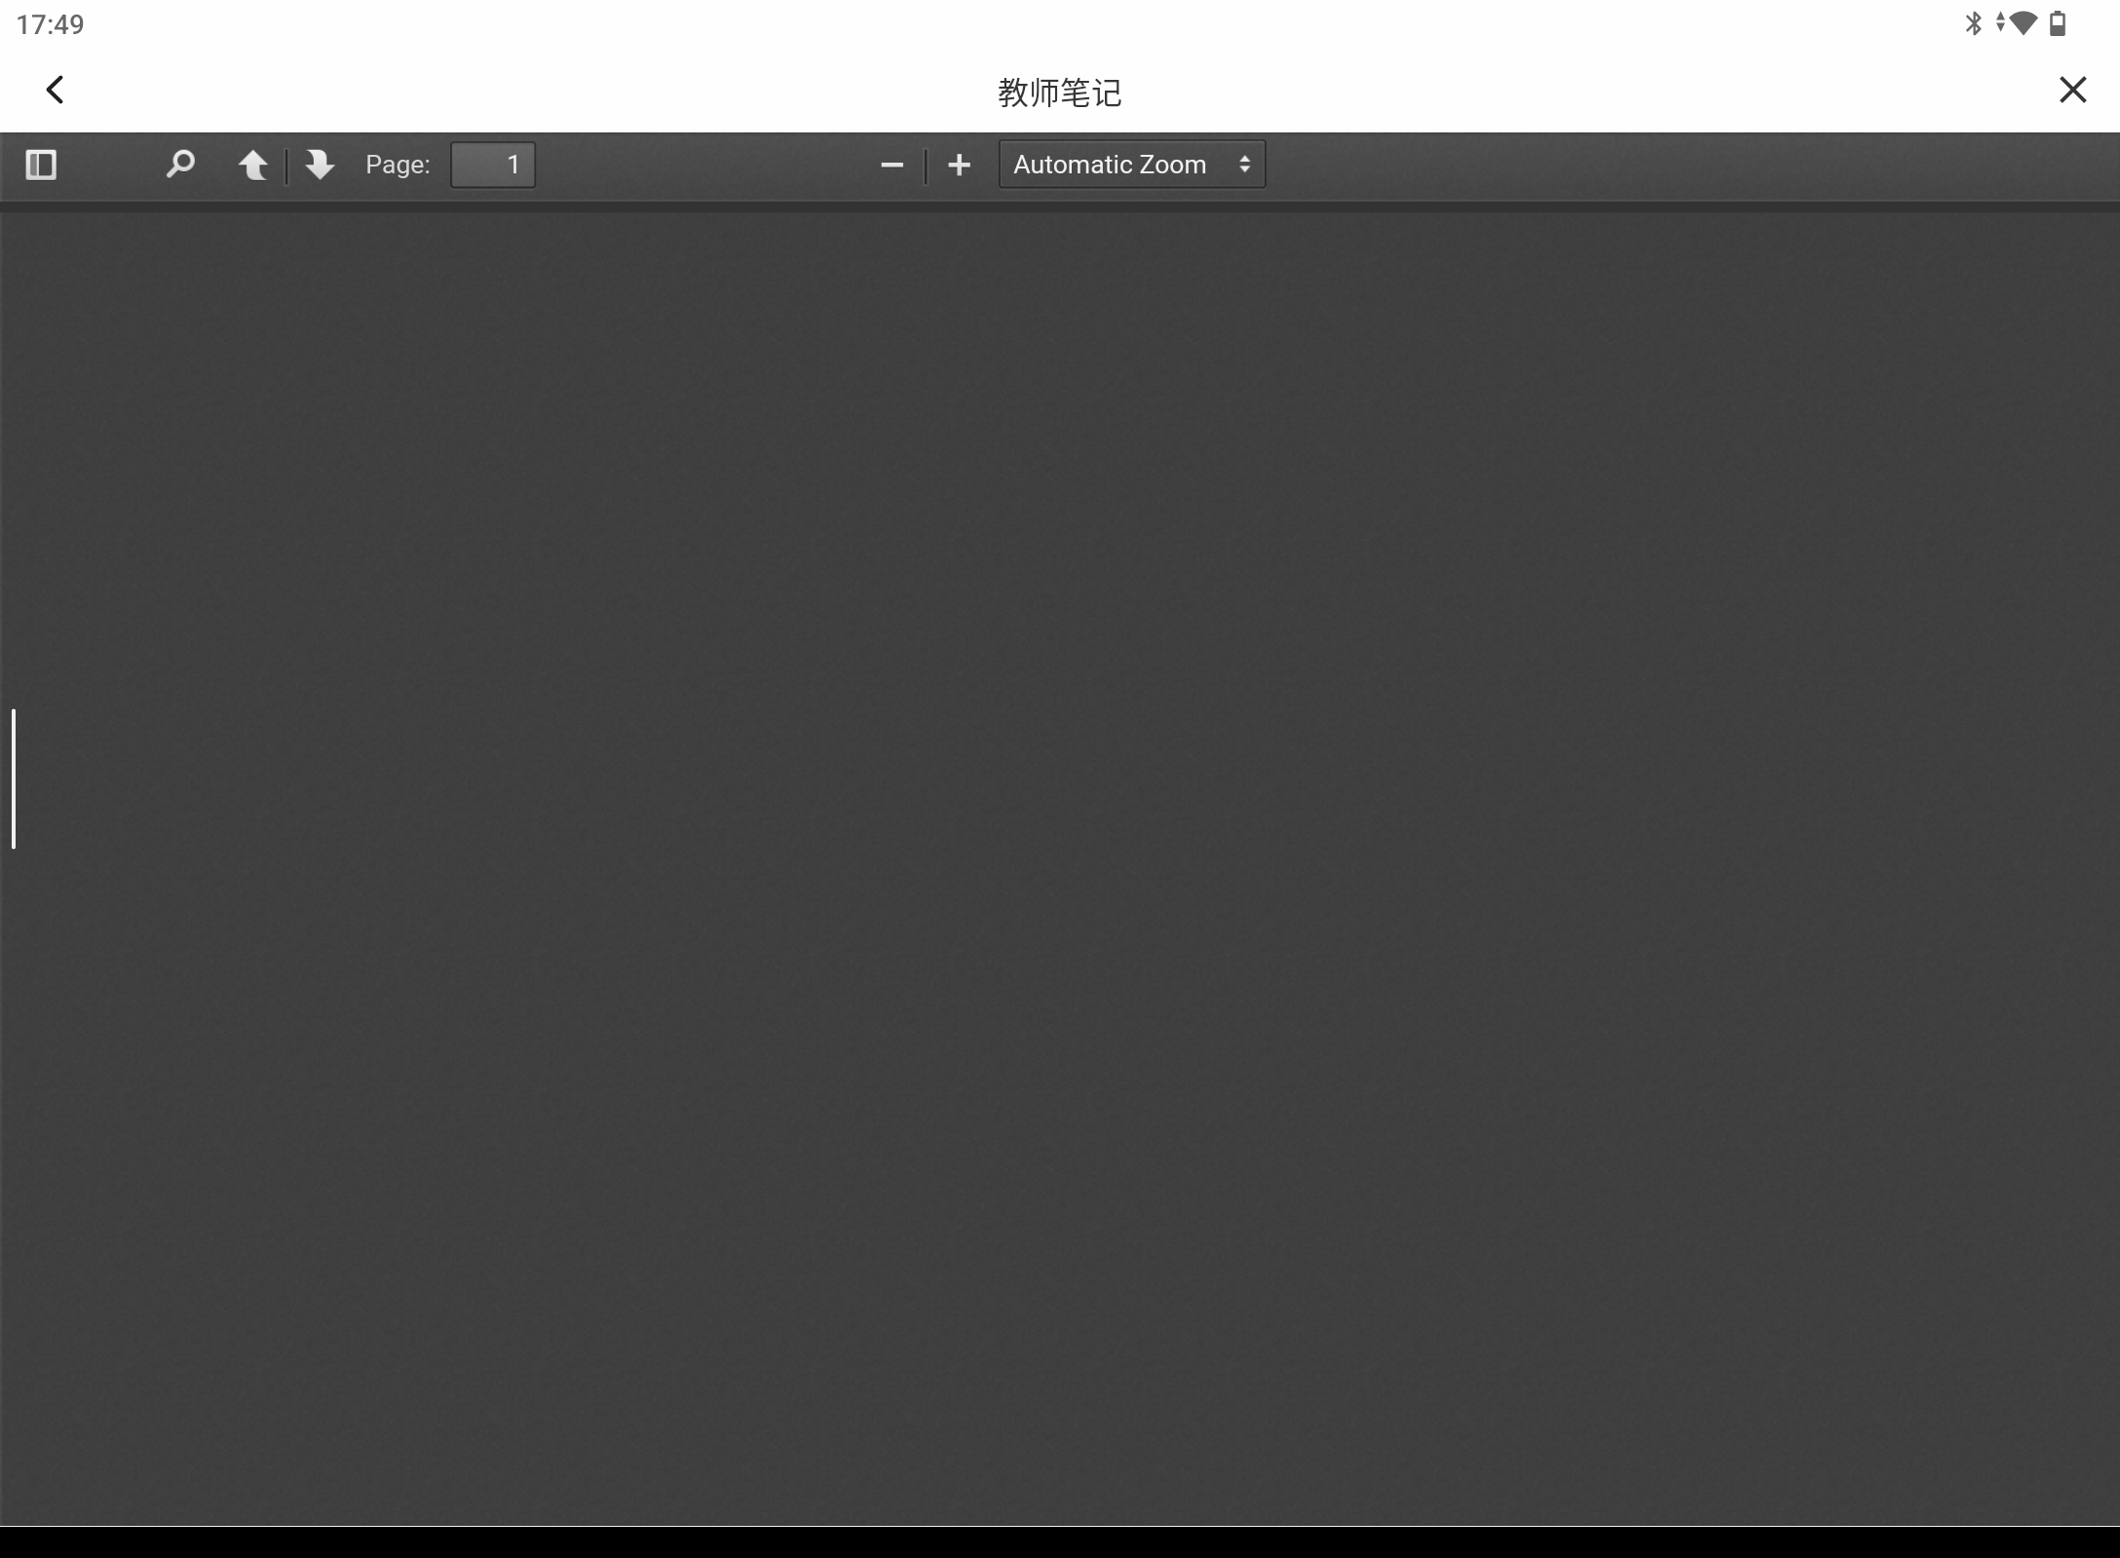Click the white vertical handle at left edge
This screenshot has width=2120, height=1558.
pyautogui.click(x=14, y=779)
